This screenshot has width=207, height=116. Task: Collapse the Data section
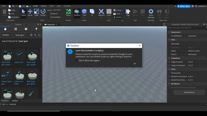(169, 40)
